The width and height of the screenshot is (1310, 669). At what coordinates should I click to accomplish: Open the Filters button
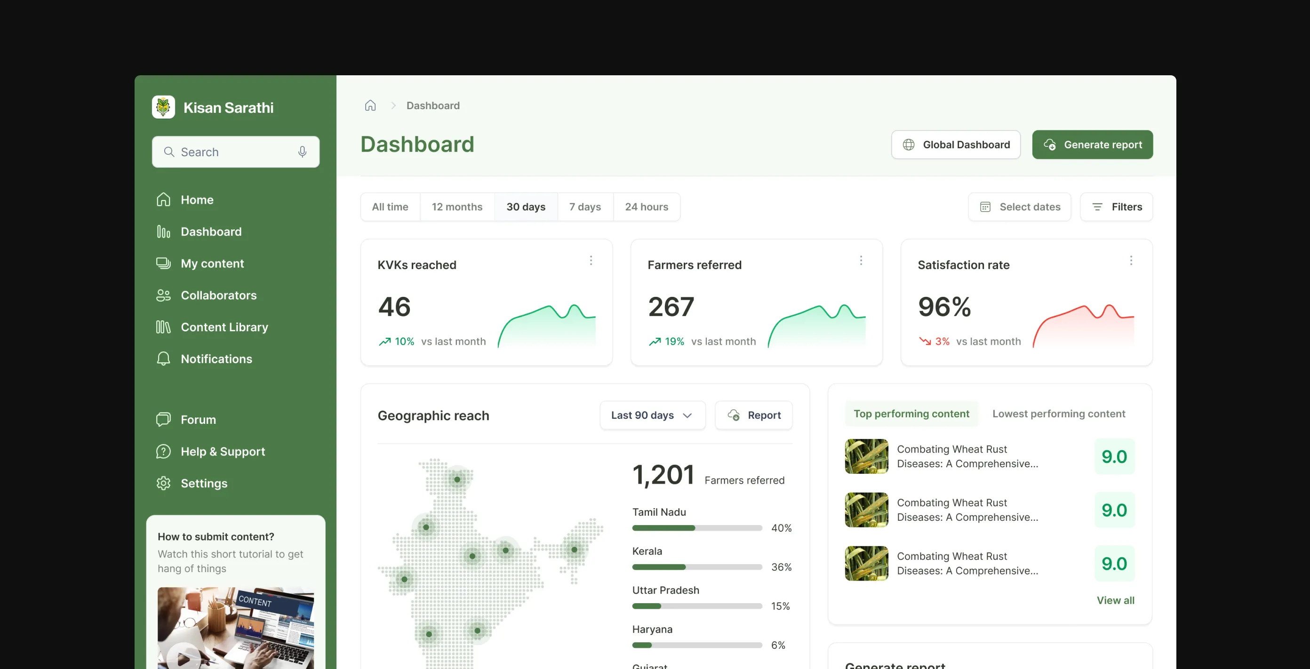[x=1116, y=207]
